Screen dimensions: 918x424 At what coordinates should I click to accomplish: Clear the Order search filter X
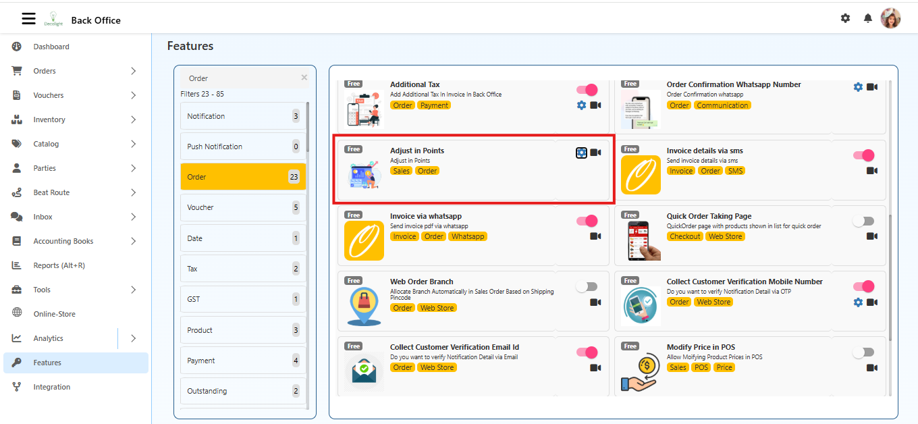304,78
